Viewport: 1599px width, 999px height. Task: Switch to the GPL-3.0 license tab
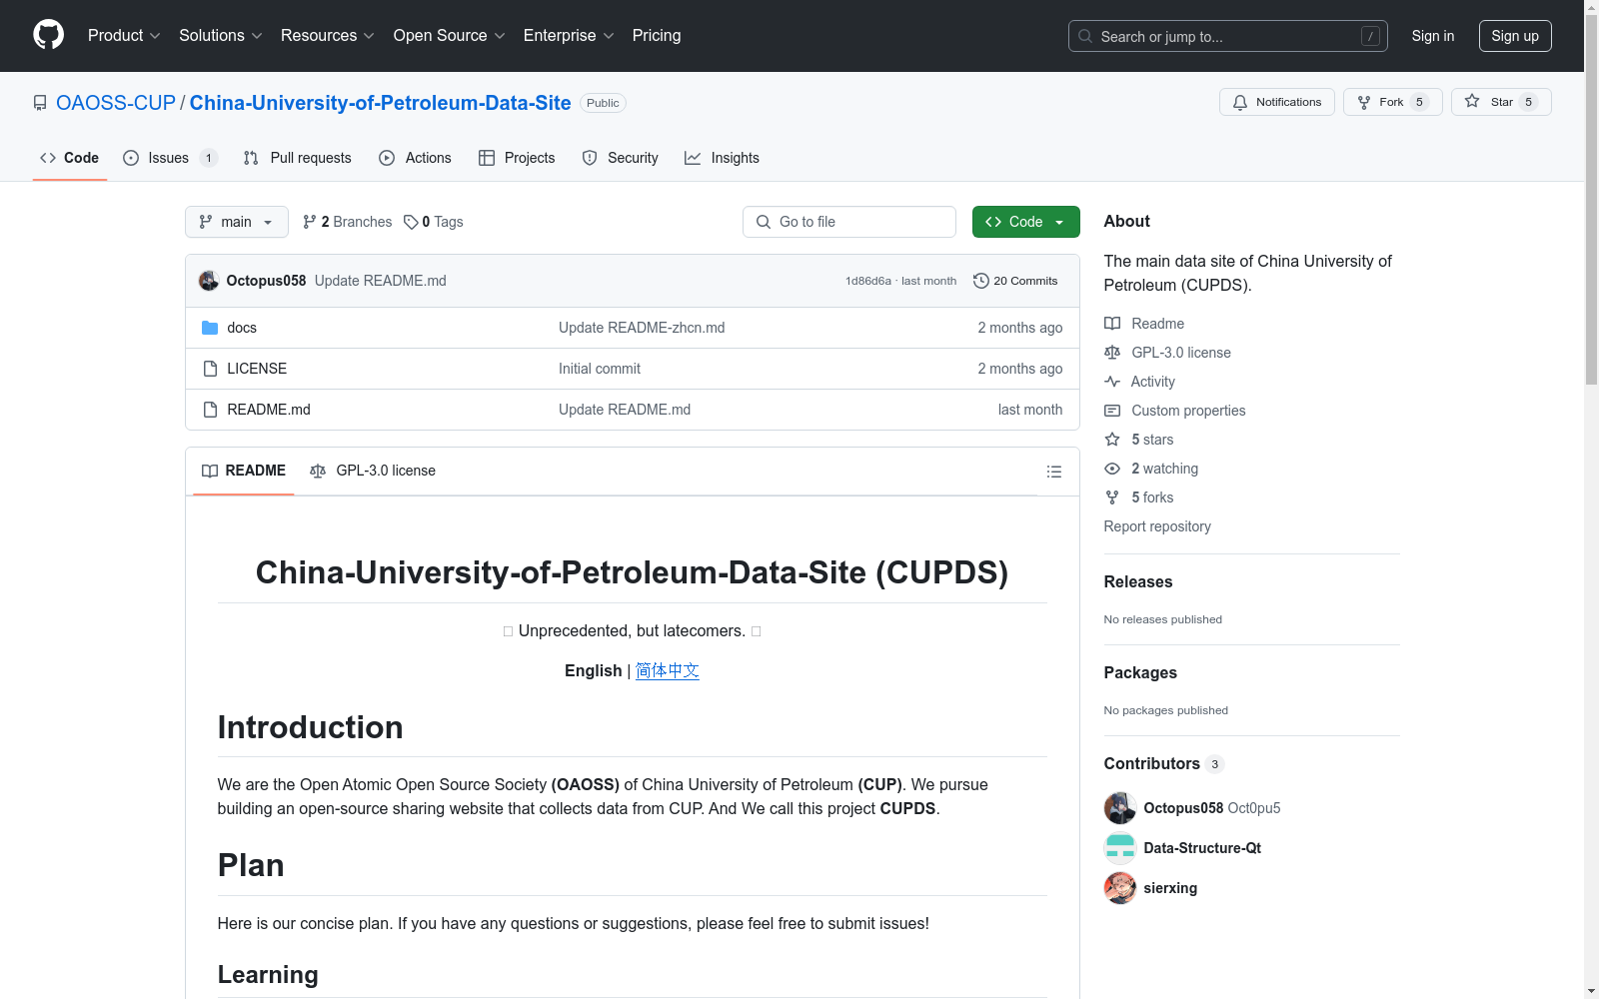[x=373, y=471]
